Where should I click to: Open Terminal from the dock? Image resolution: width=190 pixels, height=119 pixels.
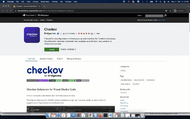[105, 115]
